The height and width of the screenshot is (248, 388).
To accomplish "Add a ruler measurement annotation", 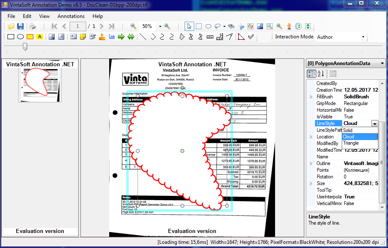I will pyautogui.click(x=210, y=37).
